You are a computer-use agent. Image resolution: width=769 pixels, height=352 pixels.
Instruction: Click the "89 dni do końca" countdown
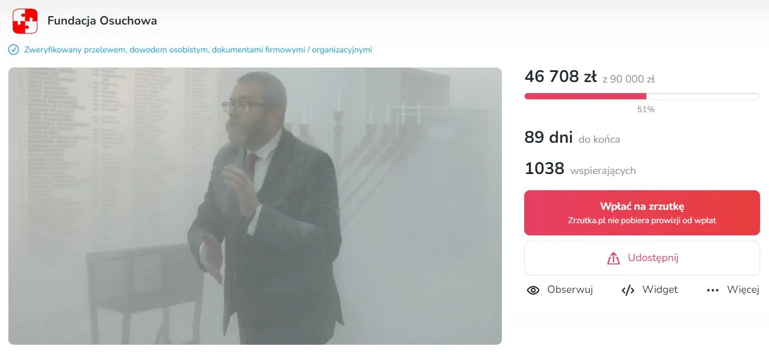tap(572, 138)
